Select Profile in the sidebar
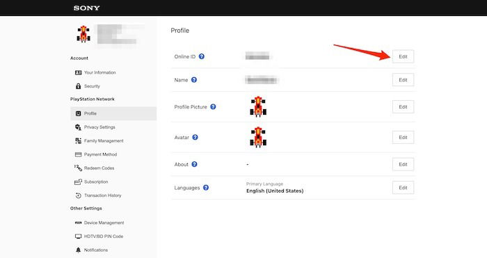The width and height of the screenshot is (487, 258). pos(113,113)
